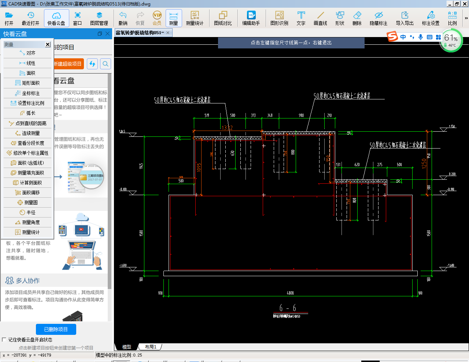Viewport: 469px width, 362px height.
Task: Choose 矩形面积 rectangle area
Action: coord(28,83)
